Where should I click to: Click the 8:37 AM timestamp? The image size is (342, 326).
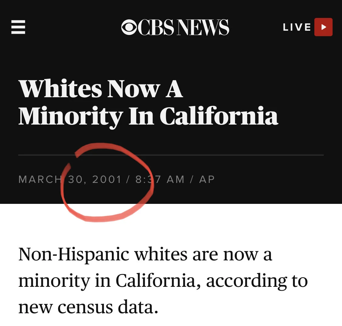coord(160,180)
